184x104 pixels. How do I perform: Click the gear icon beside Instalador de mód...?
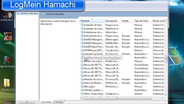point(82,29)
